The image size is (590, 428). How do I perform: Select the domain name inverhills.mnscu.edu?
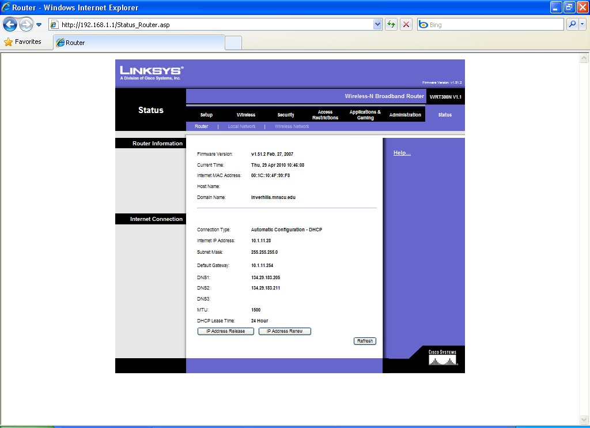click(273, 197)
